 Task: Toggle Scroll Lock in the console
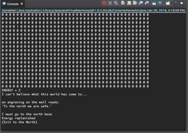point(129,3)
